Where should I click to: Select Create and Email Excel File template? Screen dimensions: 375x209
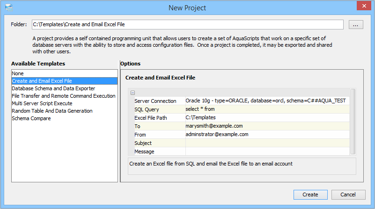tap(42, 81)
